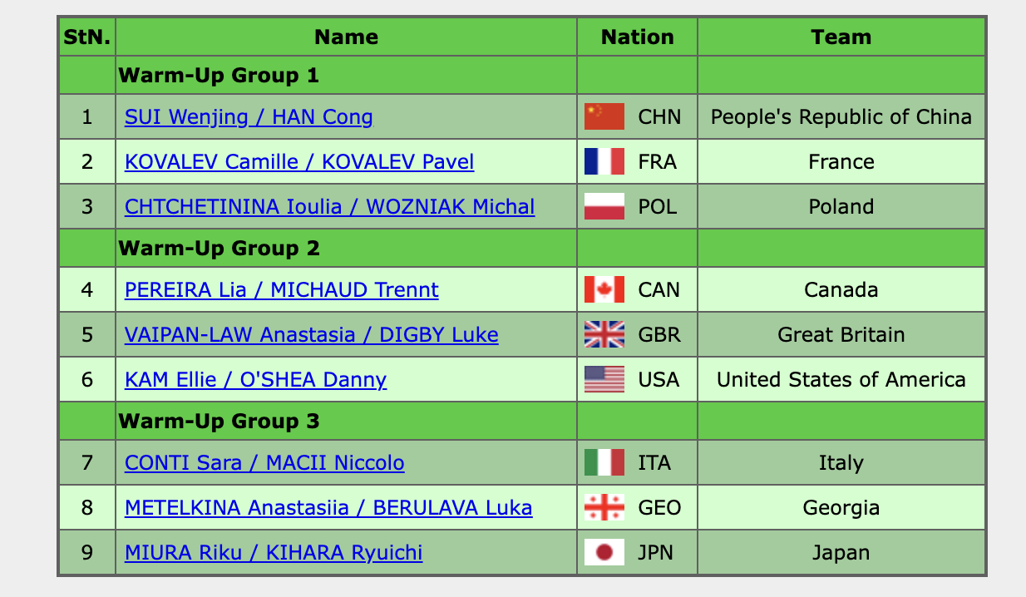Open SUI Wenjing / HAN Cong link
The width and height of the screenshot is (1026, 597).
coord(249,117)
